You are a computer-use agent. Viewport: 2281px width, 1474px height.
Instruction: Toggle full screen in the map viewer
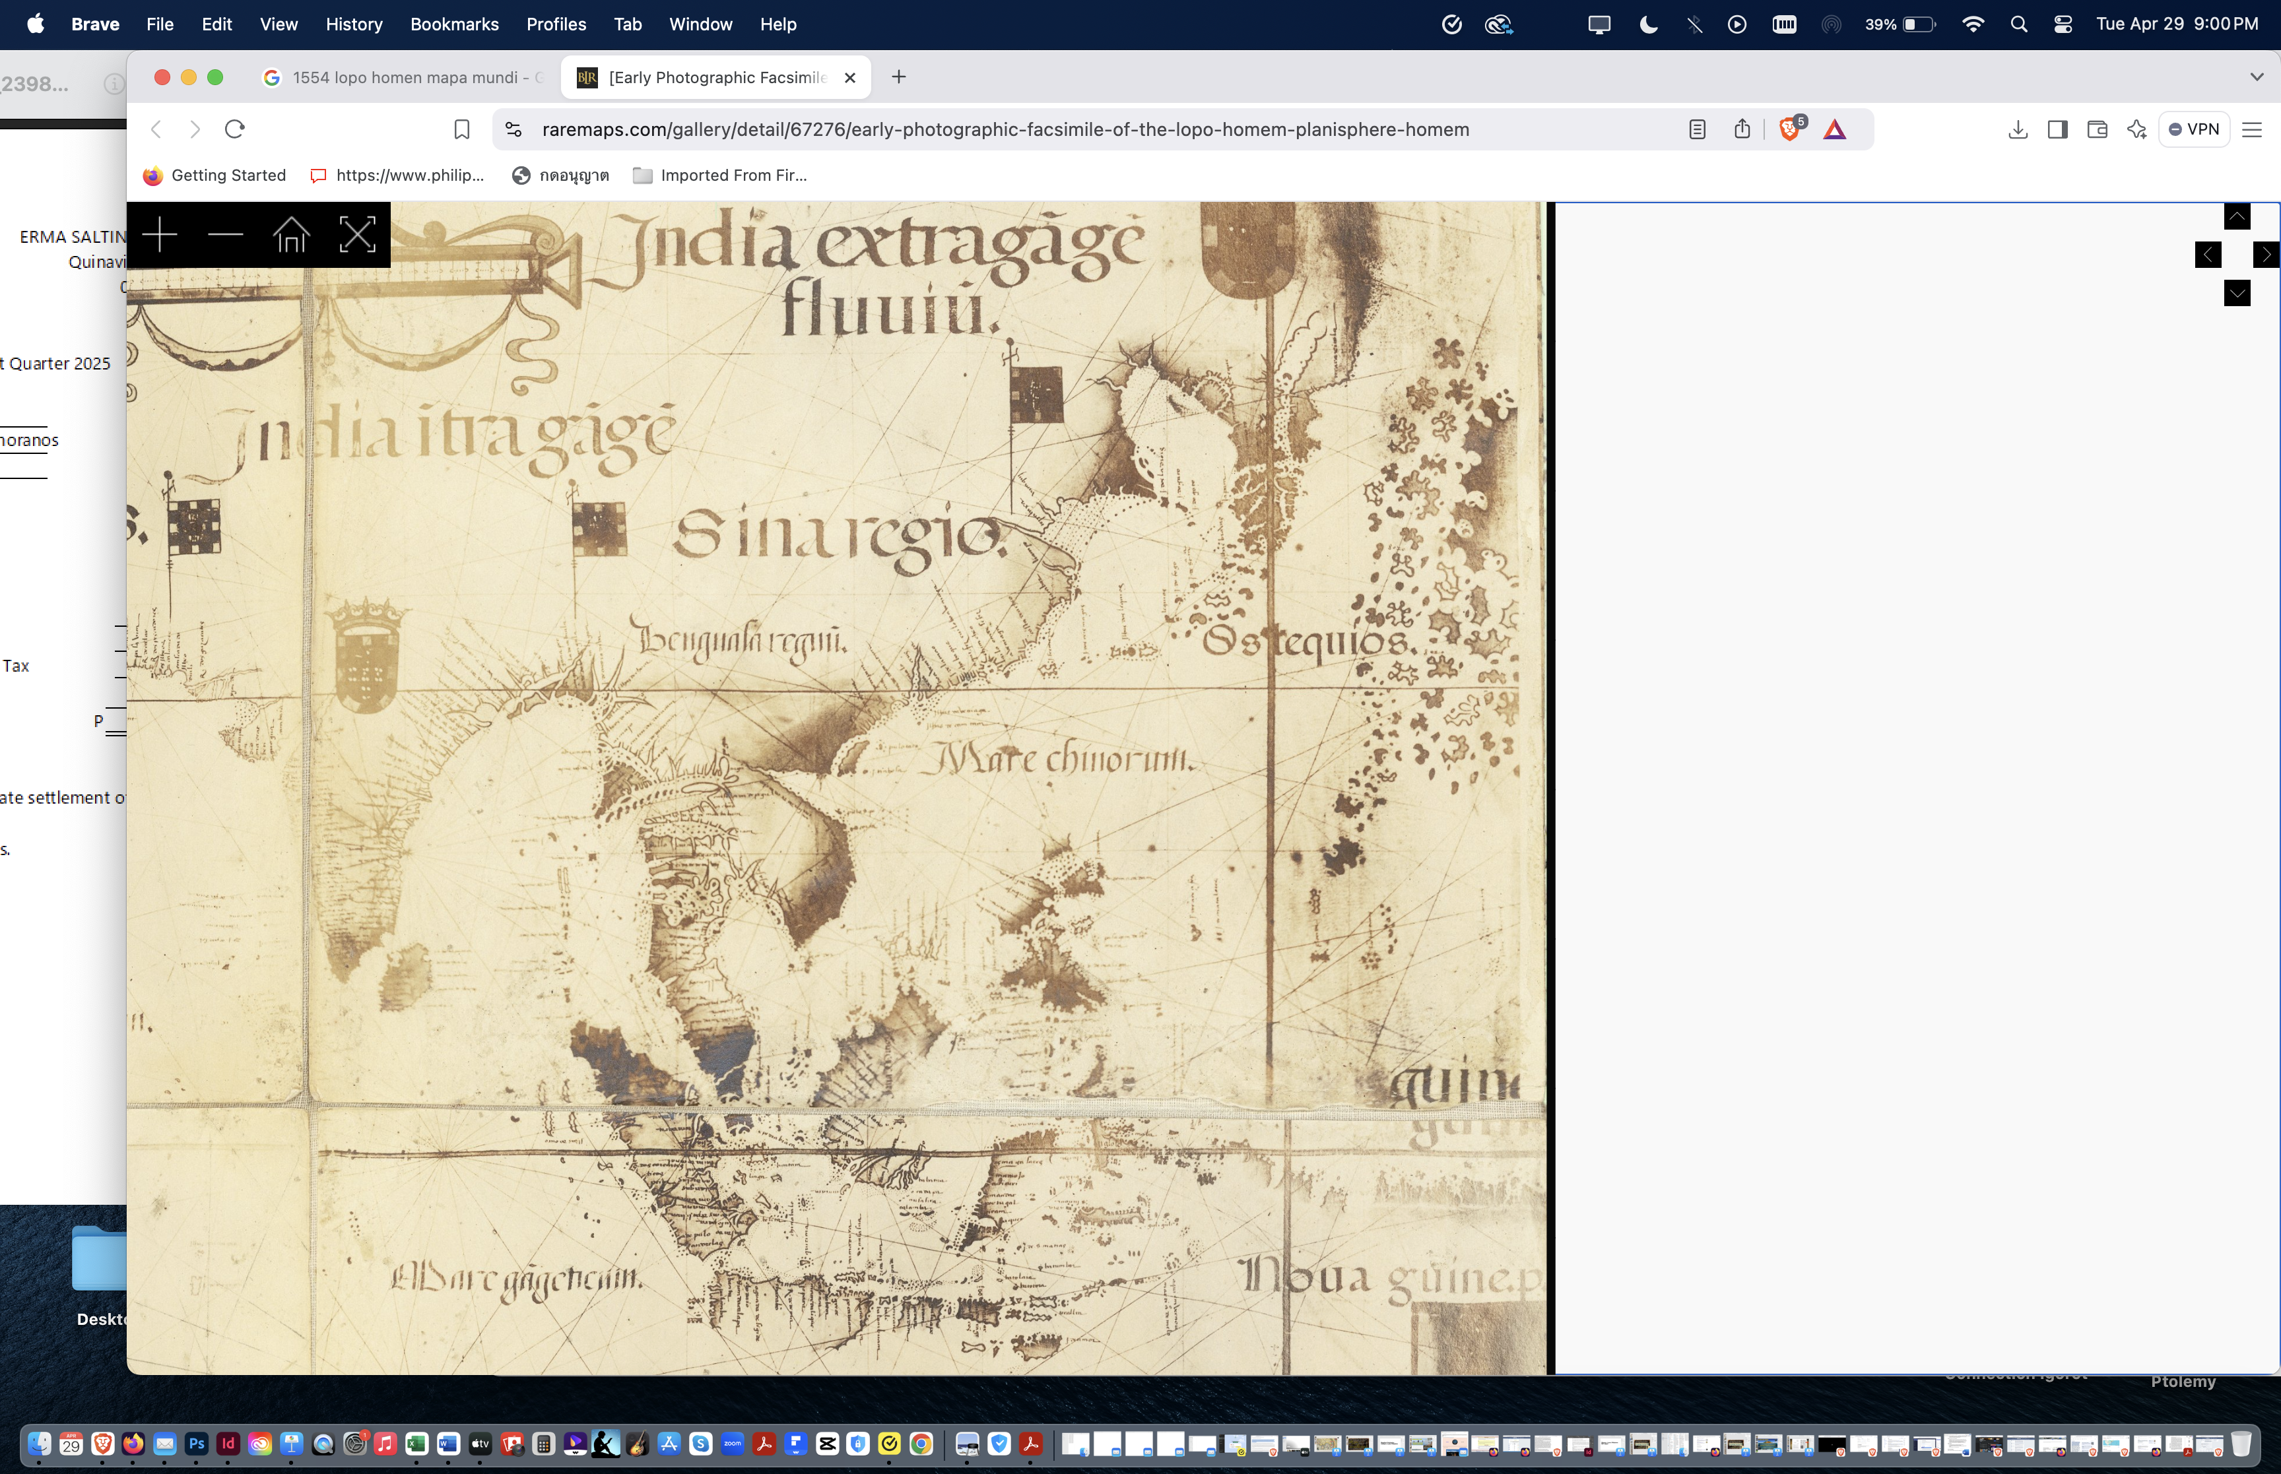coord(357,234)
